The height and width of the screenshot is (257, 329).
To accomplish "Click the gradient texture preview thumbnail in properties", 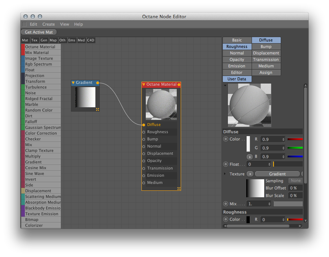I will pyautogui.click(x=255, y=188).
